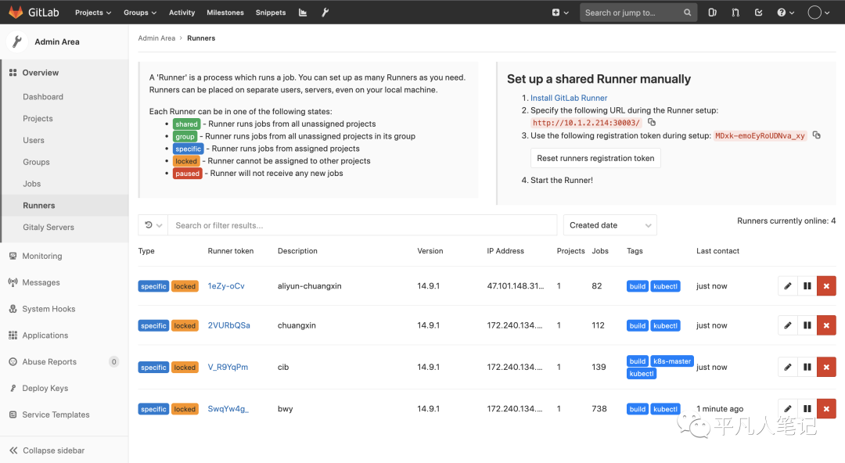The image size is (845, 463).
Task: Open Milestones in top navigation
Action: [x=225, y=13]
